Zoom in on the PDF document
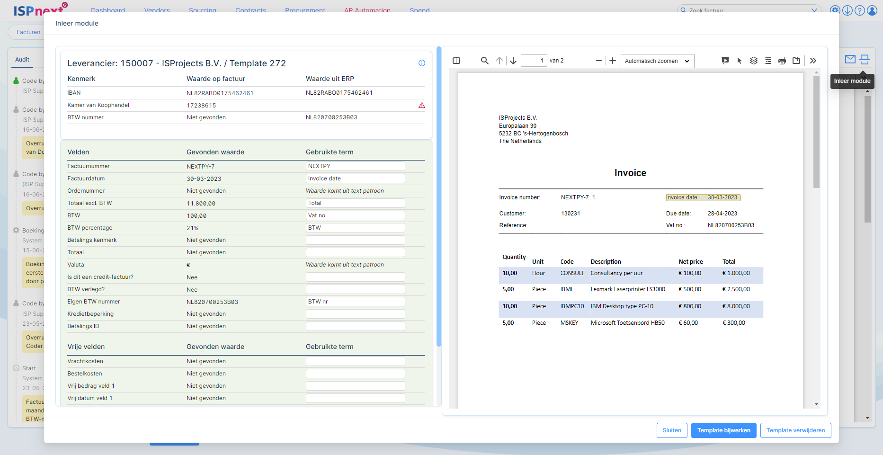Screen dimensions: 883x455 click(613, 61)
